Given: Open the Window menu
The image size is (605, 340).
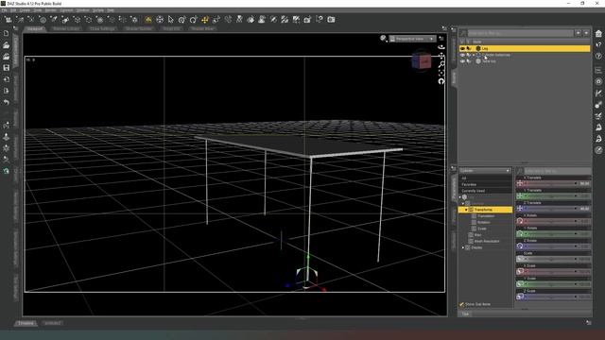Looking at the screenshot, I should [82, 10].
